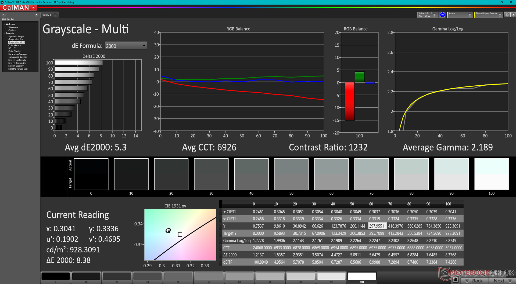Expand the dE Formula dropdown
Image resolution: width=516 pixels, height=284 pixels.
coord(144,46)
